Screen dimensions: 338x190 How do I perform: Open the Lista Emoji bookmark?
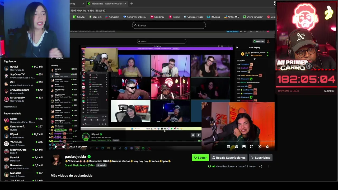[157, 17]
